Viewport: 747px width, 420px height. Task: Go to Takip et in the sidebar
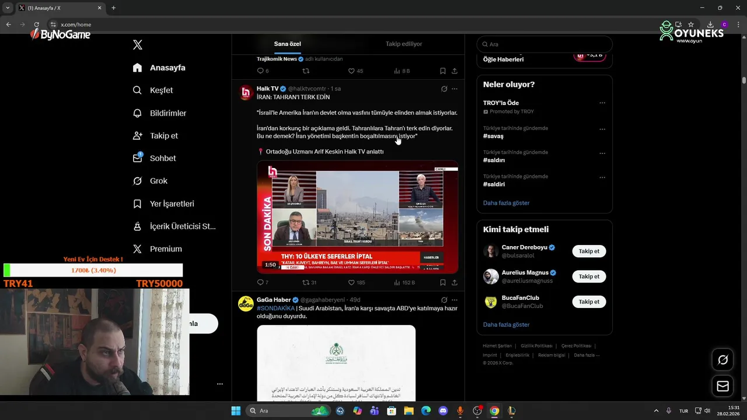[155, 135]
